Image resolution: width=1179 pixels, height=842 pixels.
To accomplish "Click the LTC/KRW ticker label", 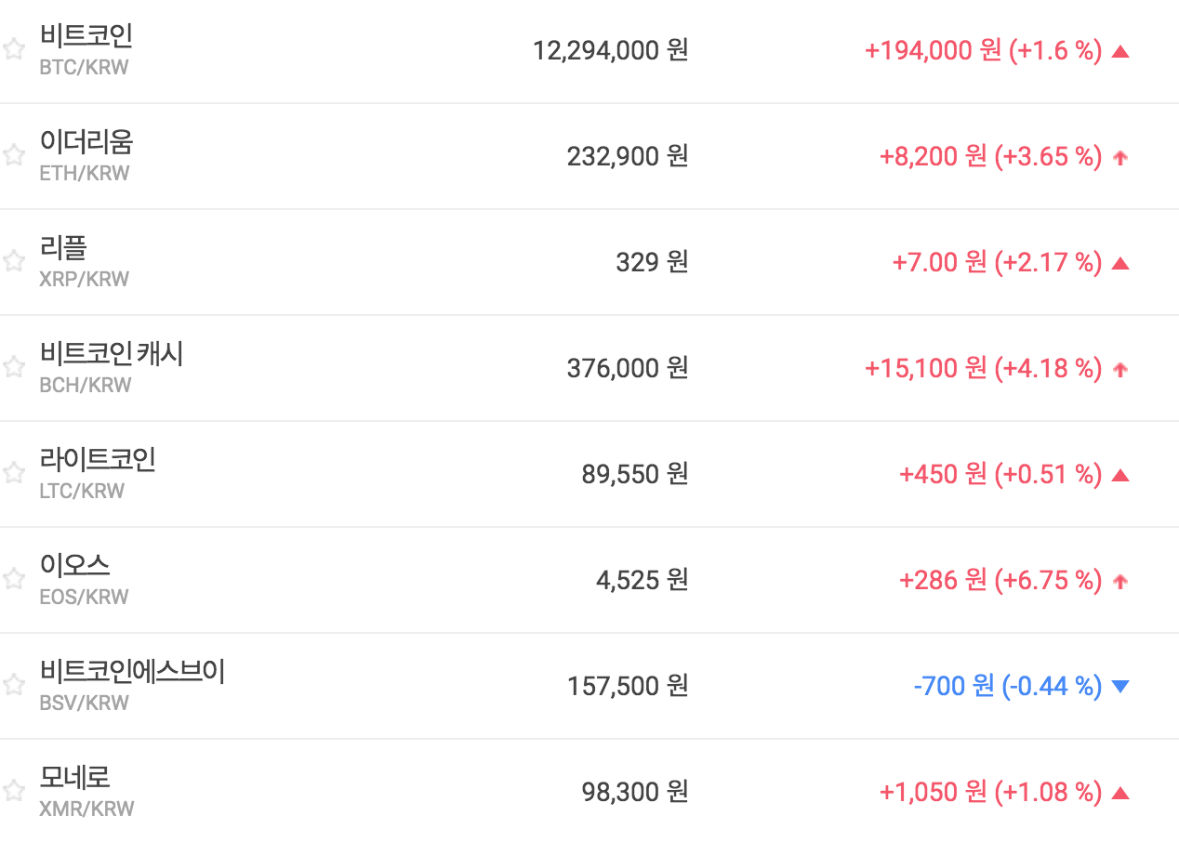I will point(82,492).
